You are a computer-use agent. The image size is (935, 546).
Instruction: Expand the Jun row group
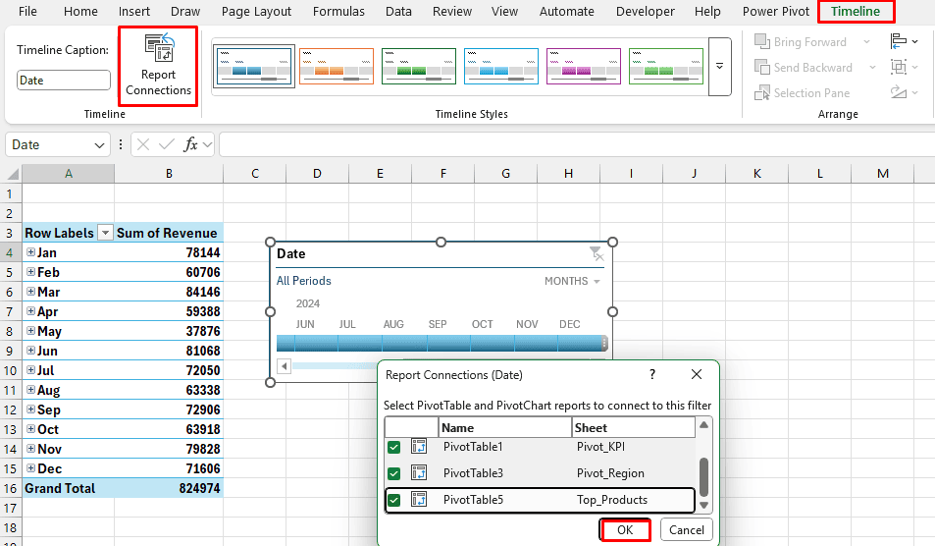(30, 351)
